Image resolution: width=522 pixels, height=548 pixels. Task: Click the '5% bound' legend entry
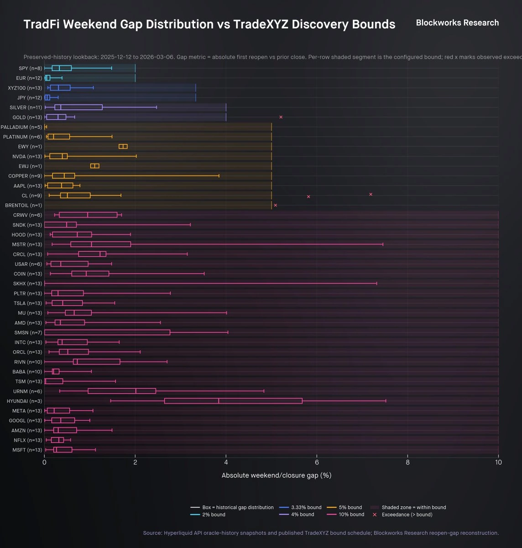point(345,507)
